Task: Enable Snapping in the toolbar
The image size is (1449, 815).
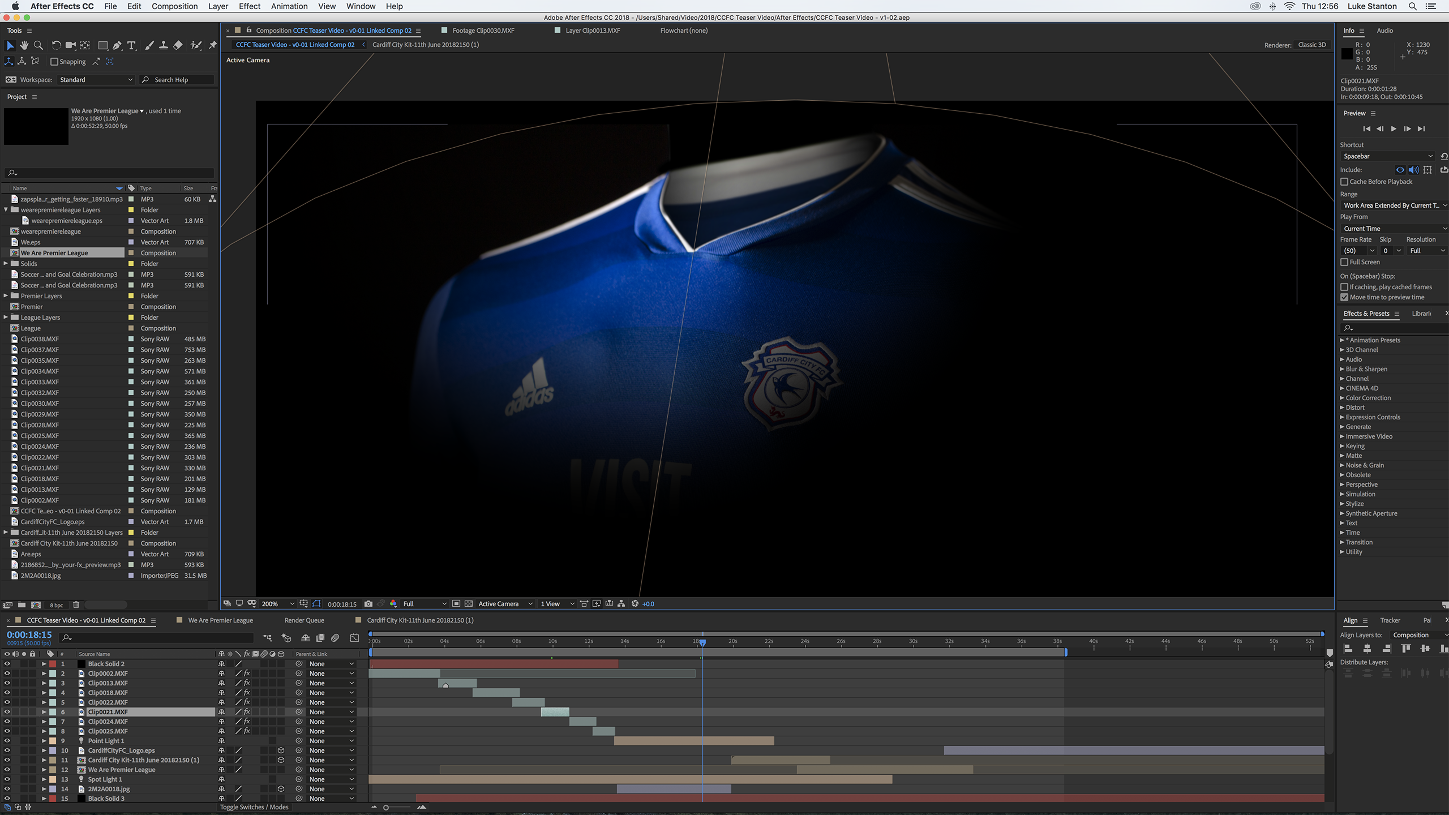Action: coord(54,62)
